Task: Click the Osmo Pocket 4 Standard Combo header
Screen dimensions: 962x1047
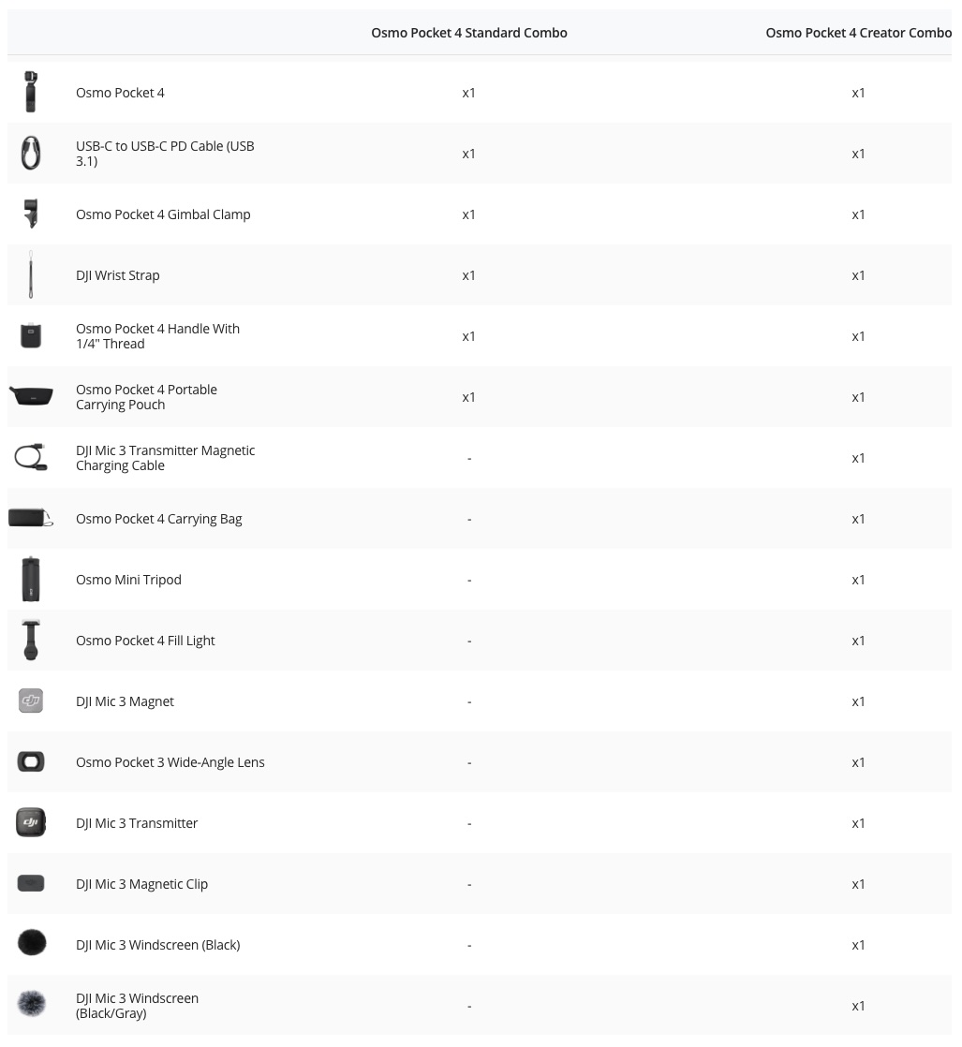Action: 469,33
